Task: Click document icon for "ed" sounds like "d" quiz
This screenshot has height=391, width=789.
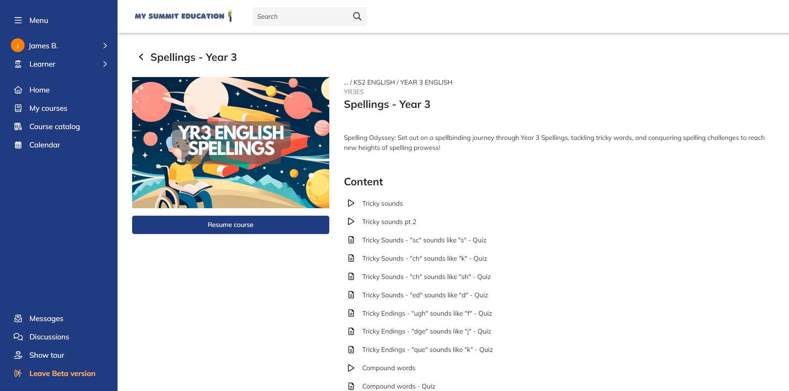Action: point(351,295)
